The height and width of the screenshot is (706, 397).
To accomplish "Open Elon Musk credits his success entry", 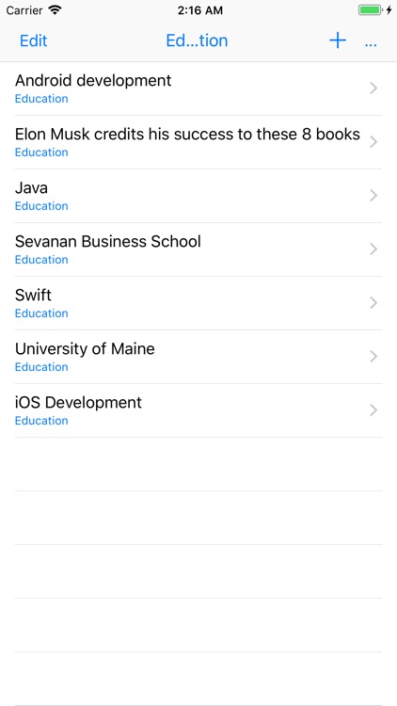I will click(198, 142).
